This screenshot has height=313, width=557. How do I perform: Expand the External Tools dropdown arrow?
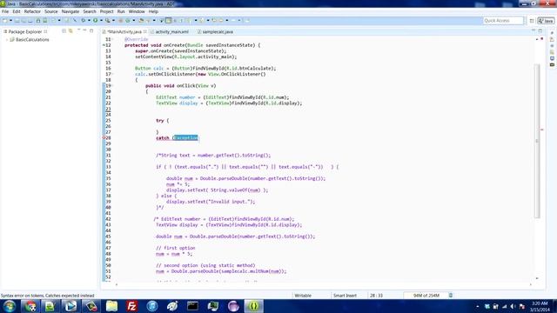[113, 21]
